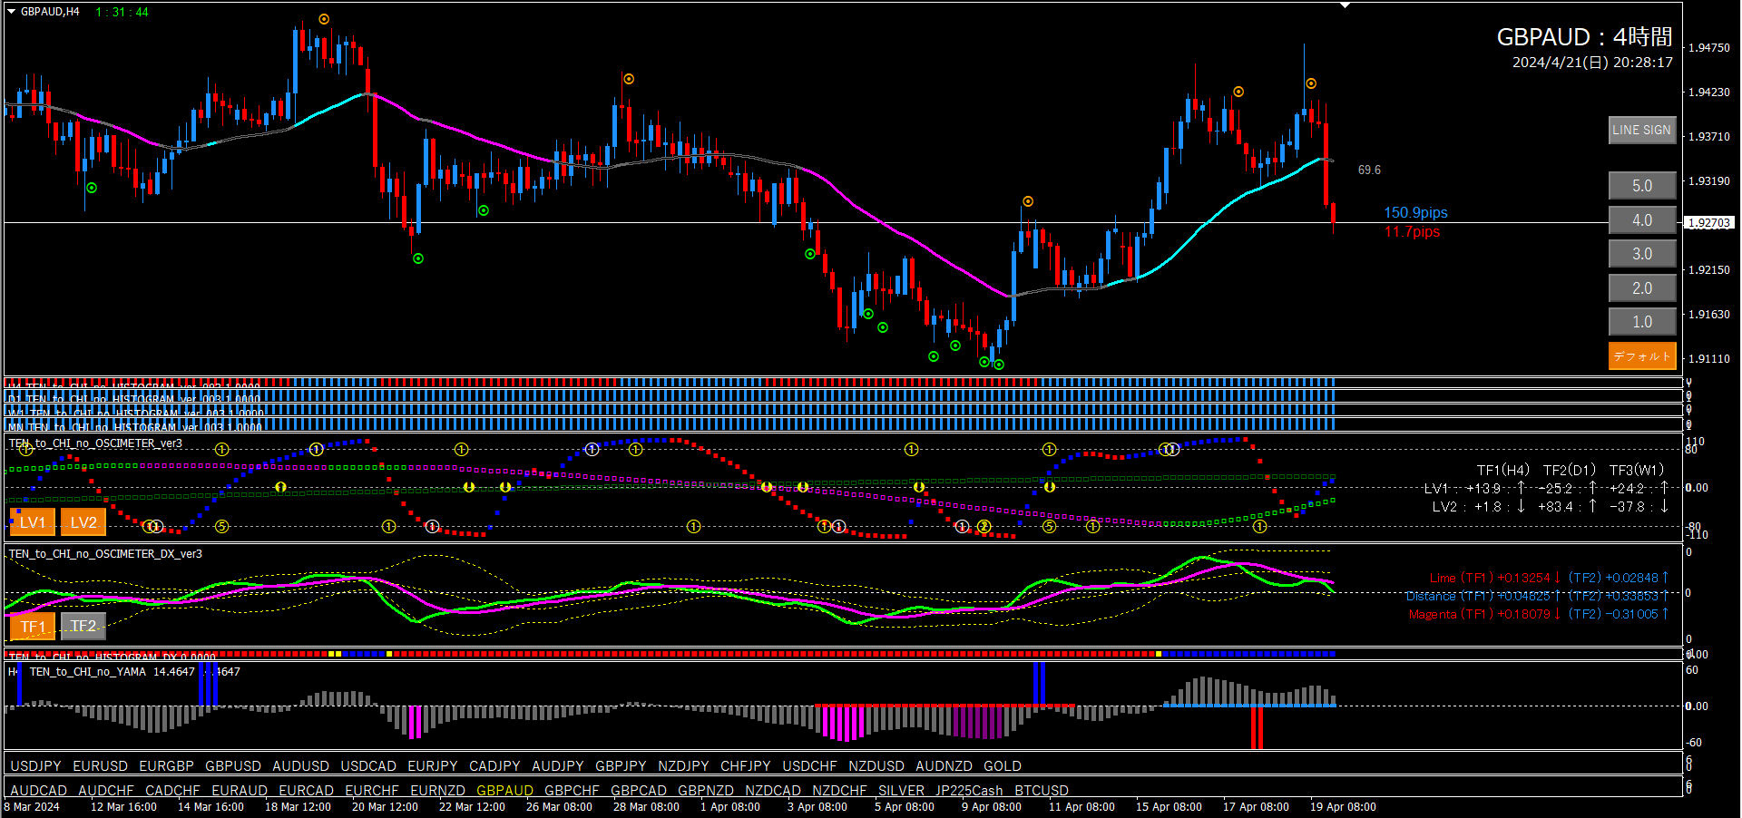Viewport: 1742px width, 818px height.
Task: Pick the NZDCAD symbol
Action: pyautogui.click(x=773, y=791)
